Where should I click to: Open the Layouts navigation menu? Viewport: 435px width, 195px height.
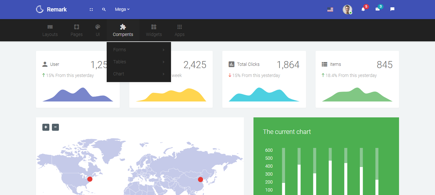(50, 30)
